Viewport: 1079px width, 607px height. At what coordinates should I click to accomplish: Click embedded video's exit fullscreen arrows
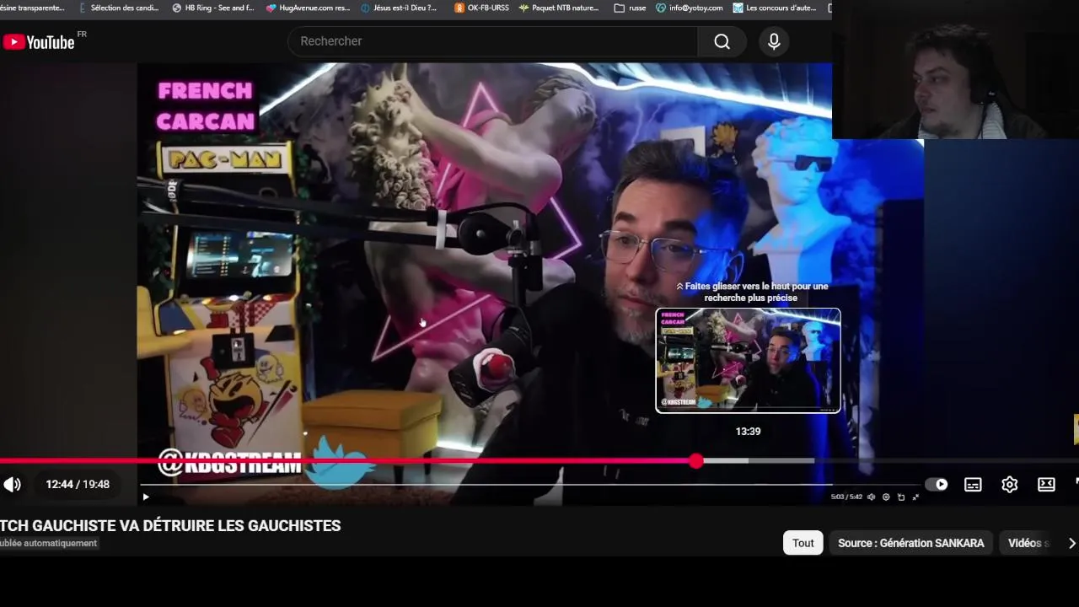click(x=916, y=497)
